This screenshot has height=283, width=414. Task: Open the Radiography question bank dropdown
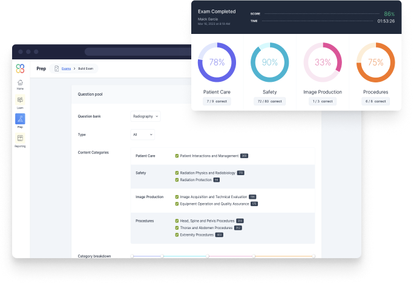coord(145,116)
